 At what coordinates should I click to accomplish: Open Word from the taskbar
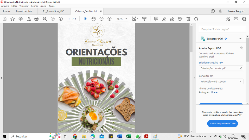(119, 136)
